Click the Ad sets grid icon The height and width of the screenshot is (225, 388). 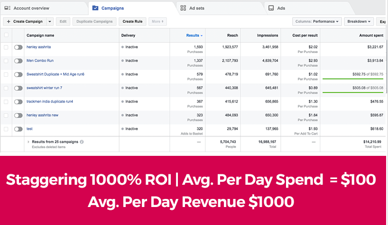click(x=183, y=8)
